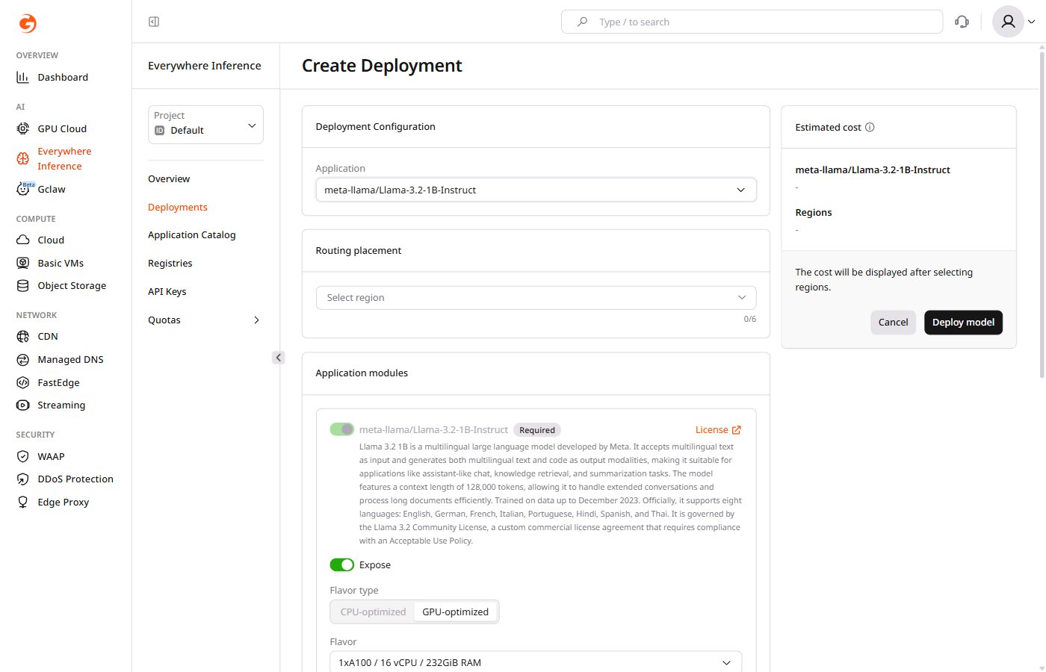
Task: Click the search magnifier icon
Action: 582,22
